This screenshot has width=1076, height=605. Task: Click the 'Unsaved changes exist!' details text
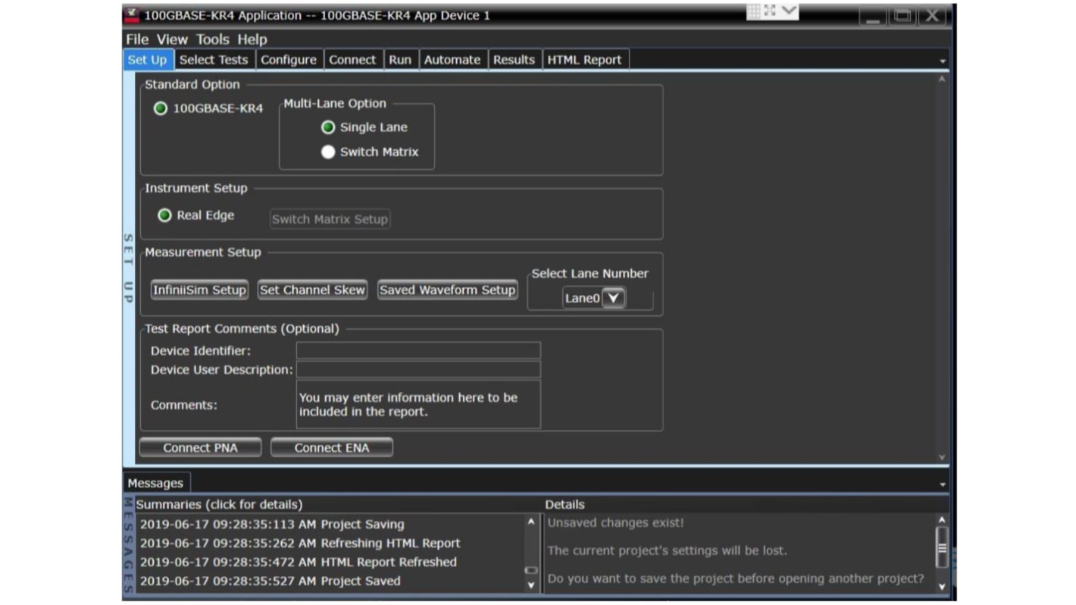coord(615,522)
